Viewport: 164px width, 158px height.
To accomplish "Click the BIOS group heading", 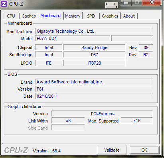I will (x=12, y=74).
